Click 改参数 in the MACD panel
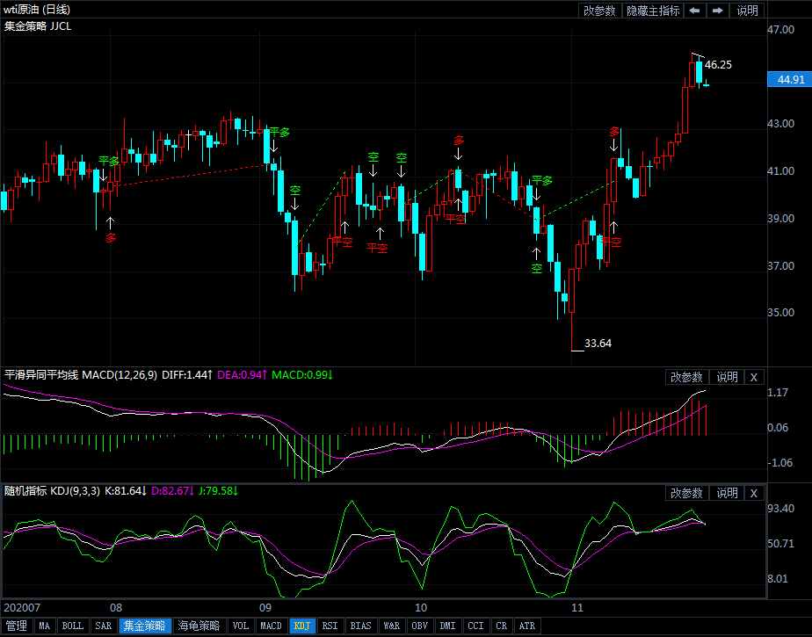This screenshot has width=812, height=637. 686,378
